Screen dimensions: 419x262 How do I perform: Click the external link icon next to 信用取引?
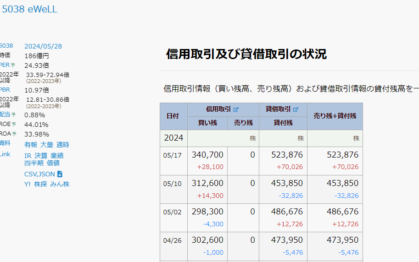coord(236,109)
